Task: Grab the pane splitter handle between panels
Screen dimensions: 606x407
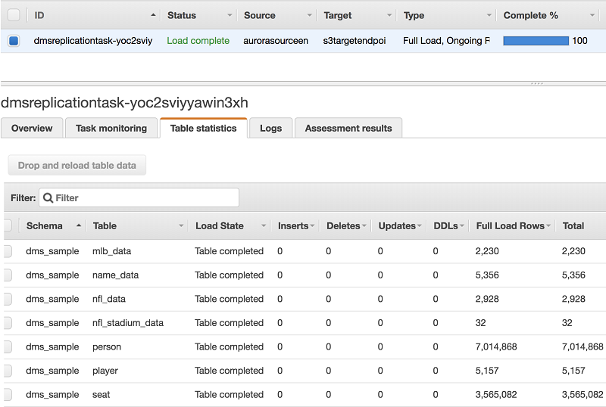Action: (x=536, y=83)
